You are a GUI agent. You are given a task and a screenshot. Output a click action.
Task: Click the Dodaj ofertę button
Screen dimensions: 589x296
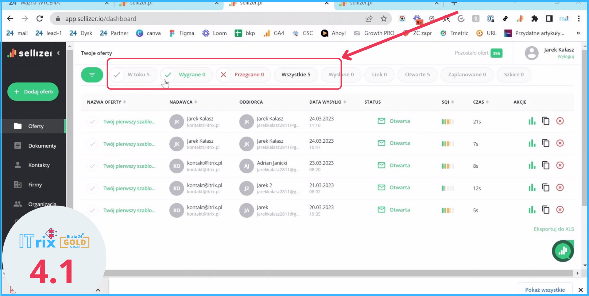[33, 92]
